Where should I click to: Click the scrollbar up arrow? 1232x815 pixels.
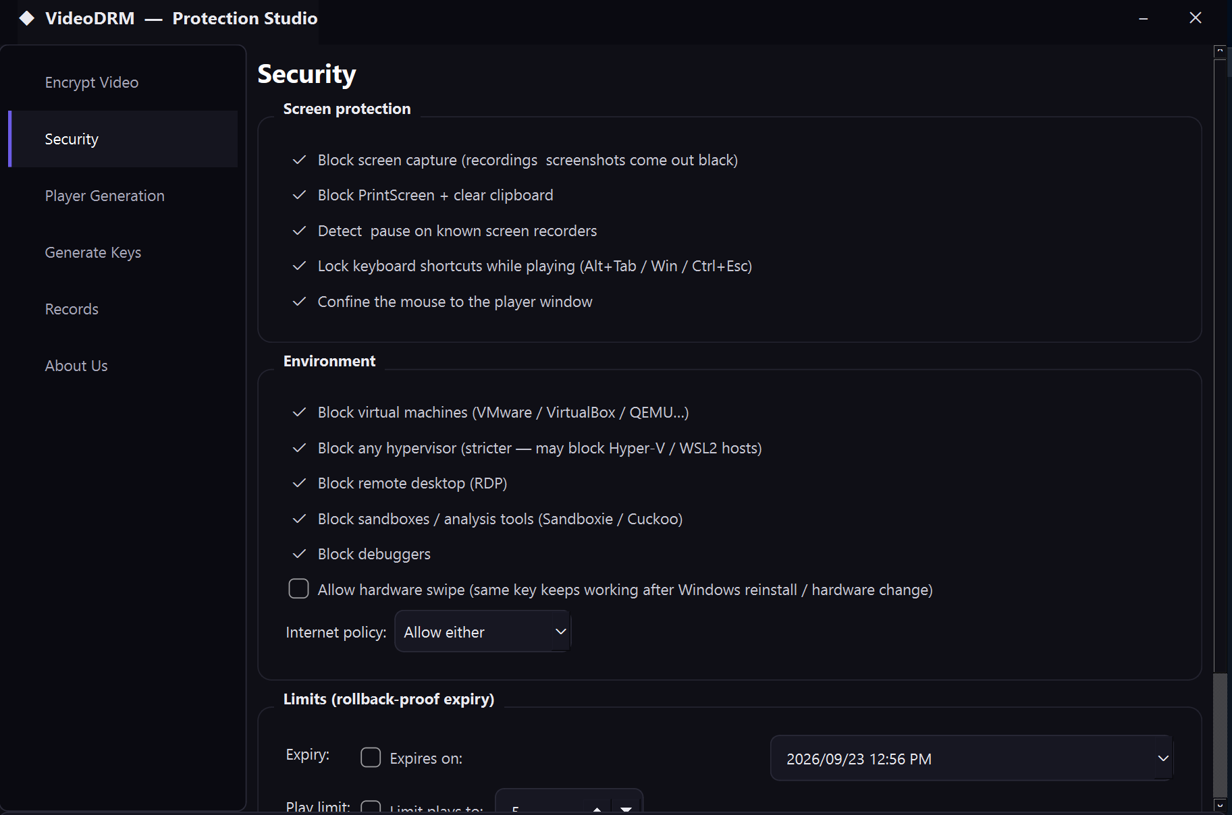tap(1220, 51)
